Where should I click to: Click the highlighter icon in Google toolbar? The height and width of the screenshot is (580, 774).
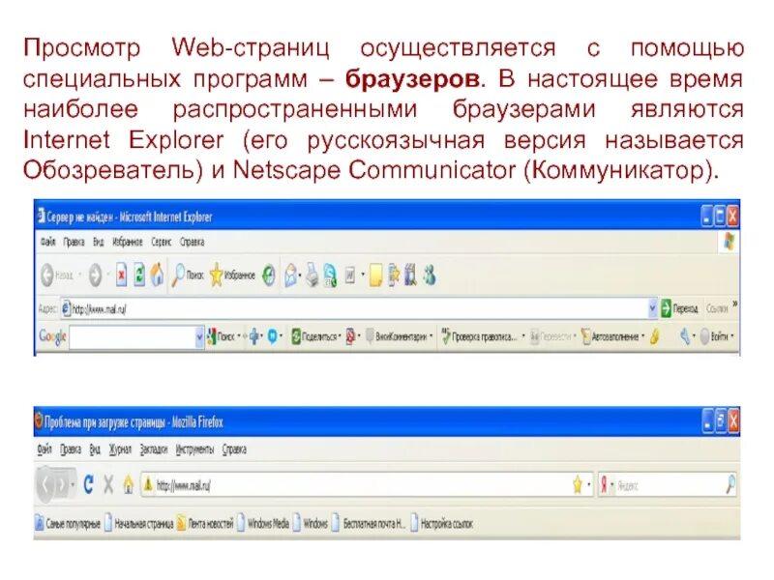[655, 336]
